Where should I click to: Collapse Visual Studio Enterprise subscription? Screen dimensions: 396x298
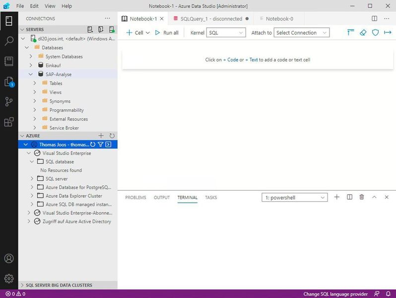29,153
